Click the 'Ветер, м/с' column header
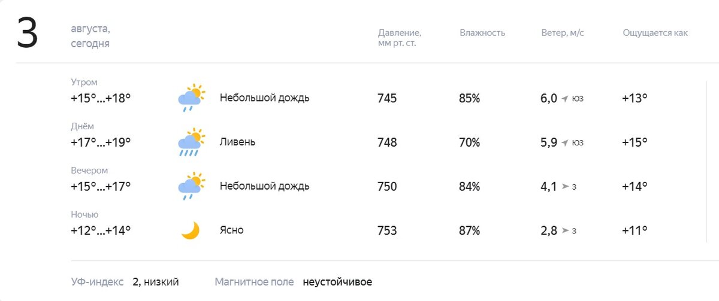 click(x=563, y=33)
